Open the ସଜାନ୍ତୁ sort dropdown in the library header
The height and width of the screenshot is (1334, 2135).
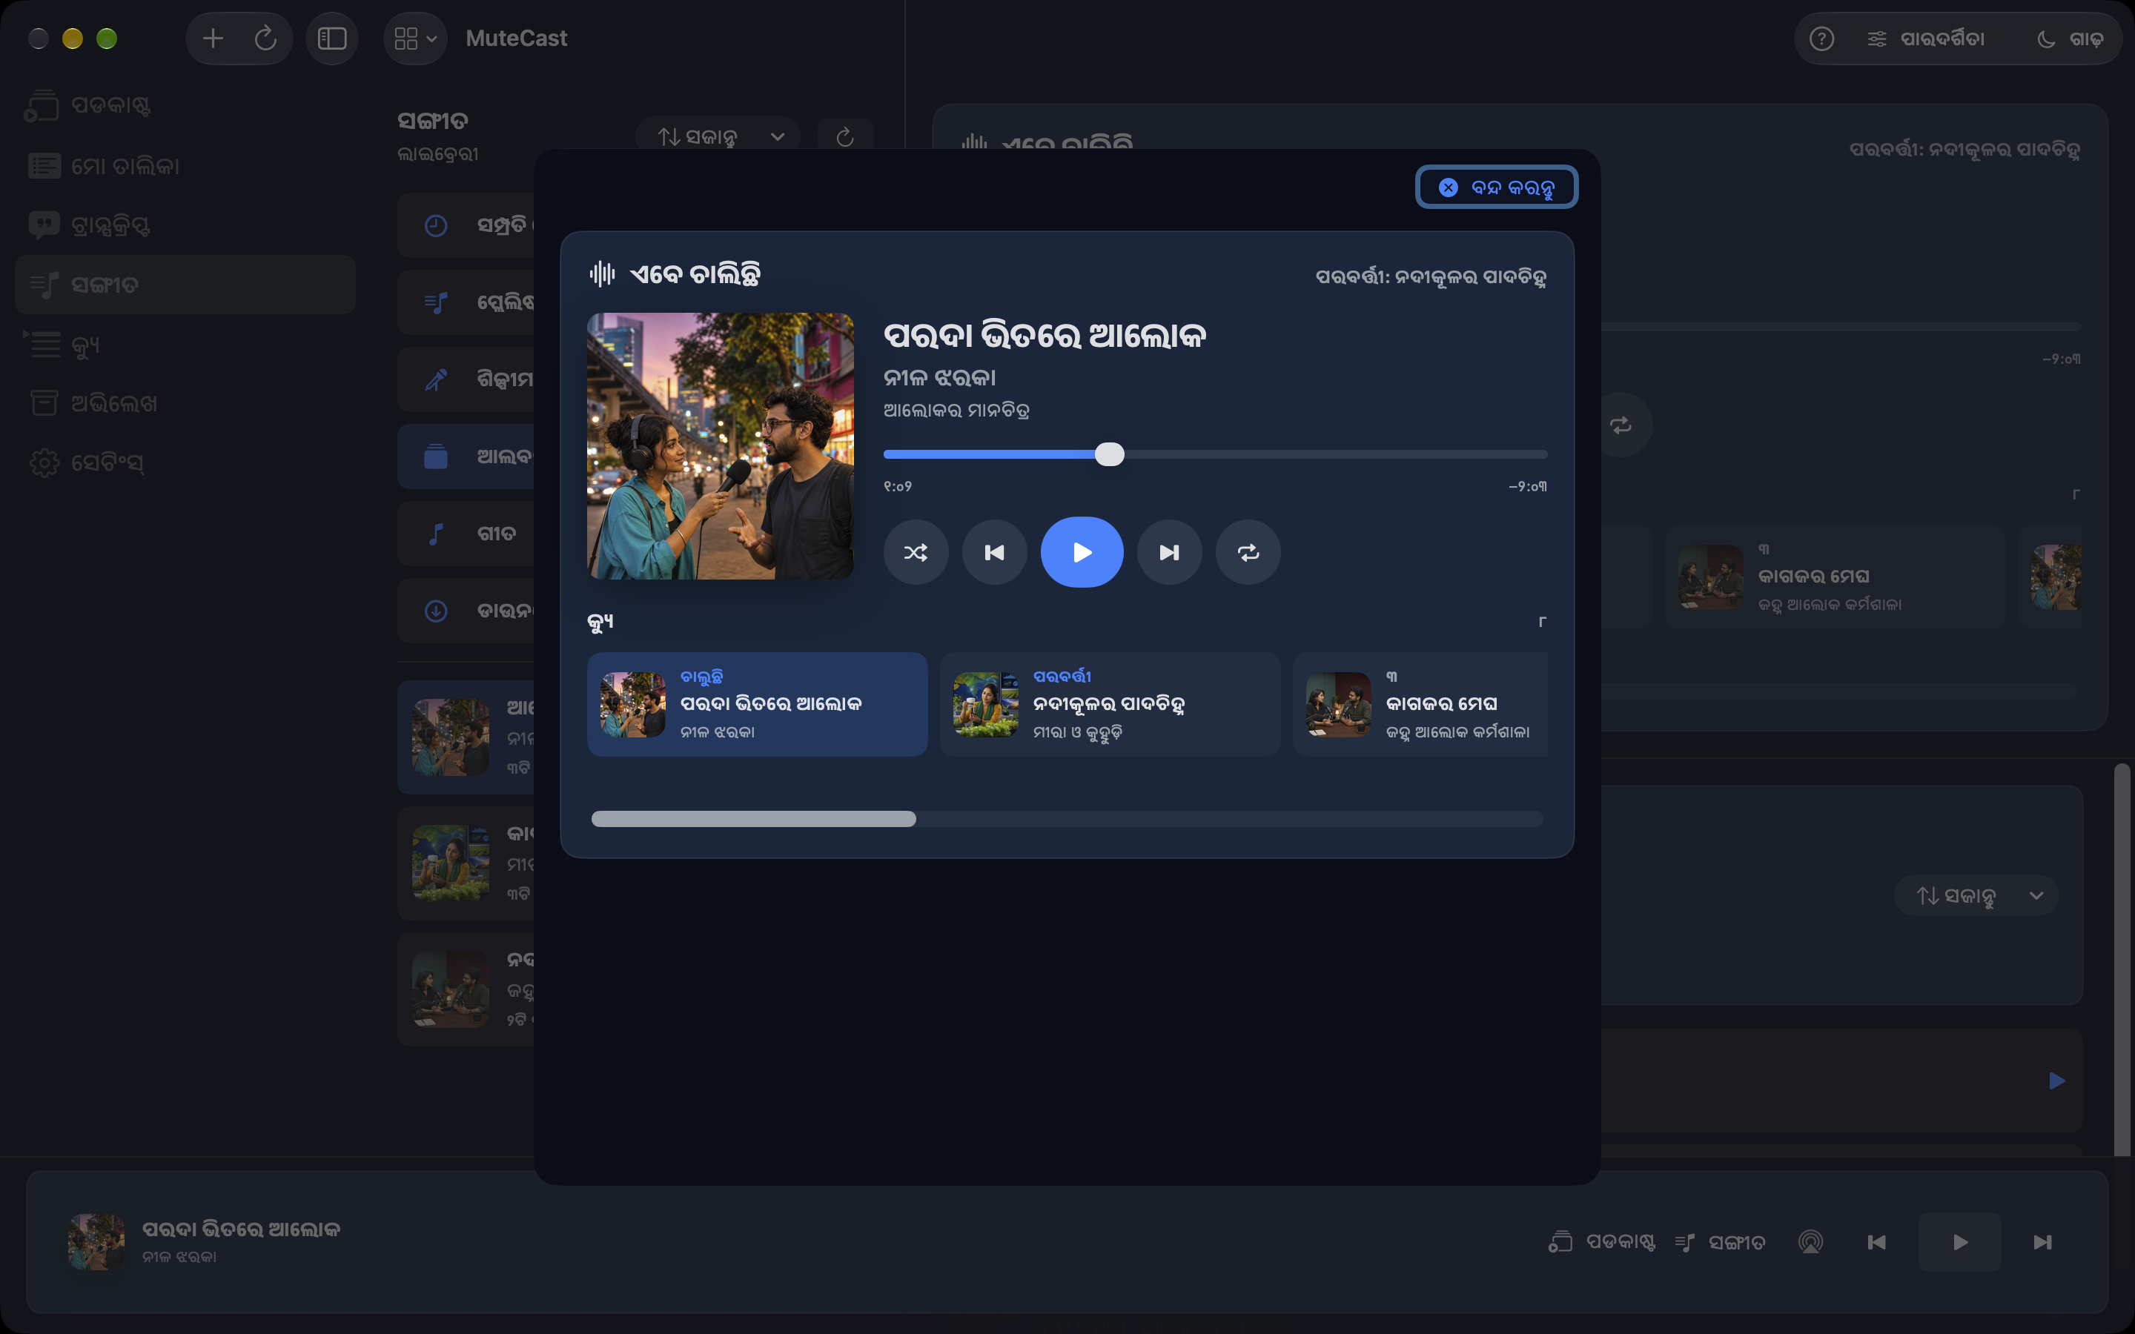pyautogui.click(x=718, y=137)
